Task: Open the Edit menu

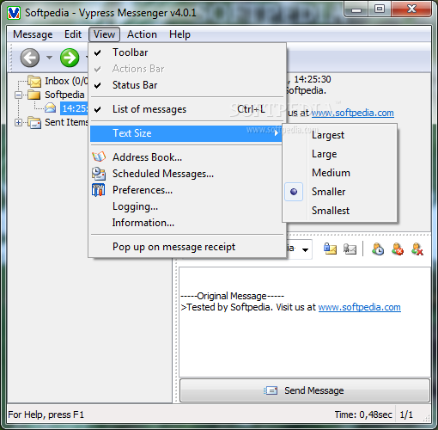Action: (73, 34)
